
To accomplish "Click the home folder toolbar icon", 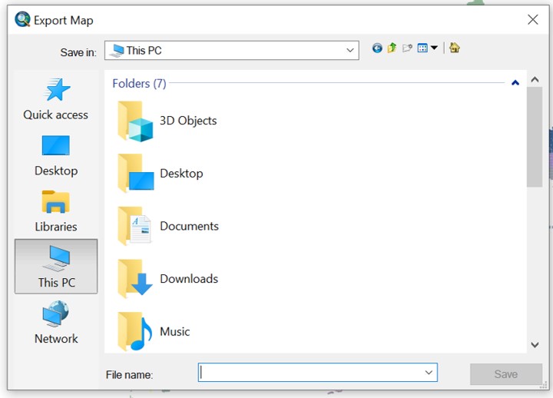I will click(455, 48).
